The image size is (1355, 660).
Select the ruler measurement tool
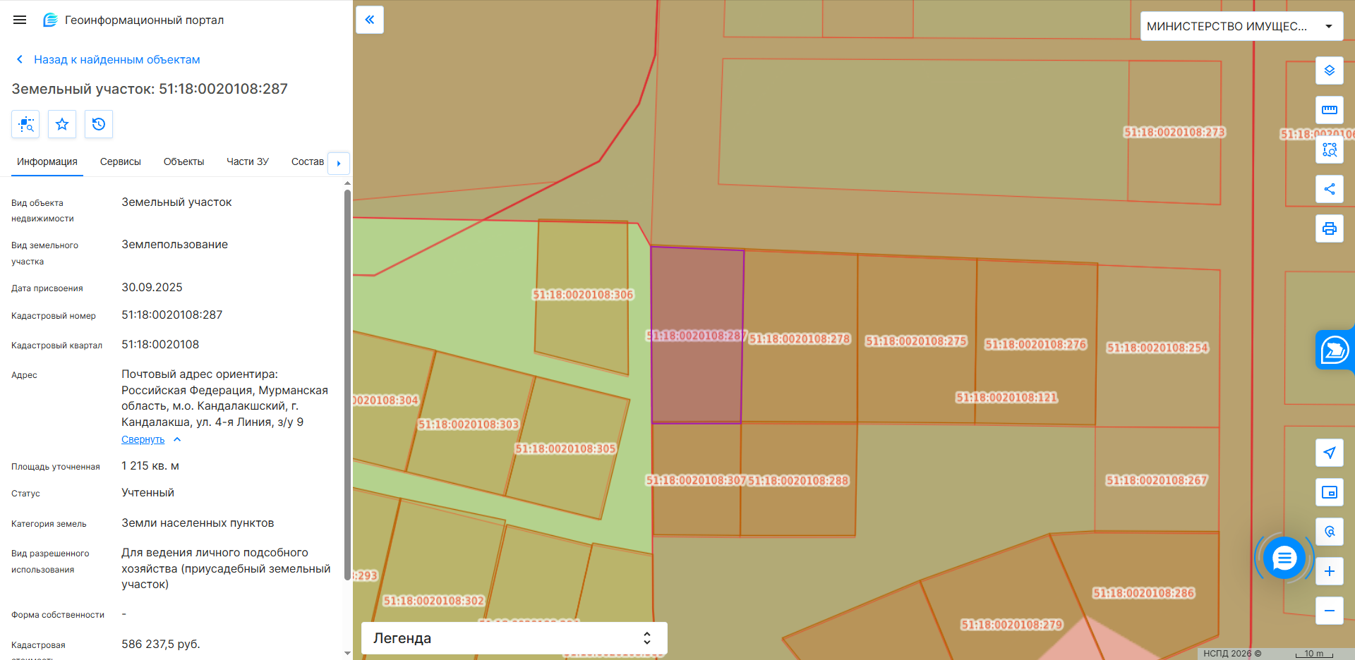click(1330, 110)
